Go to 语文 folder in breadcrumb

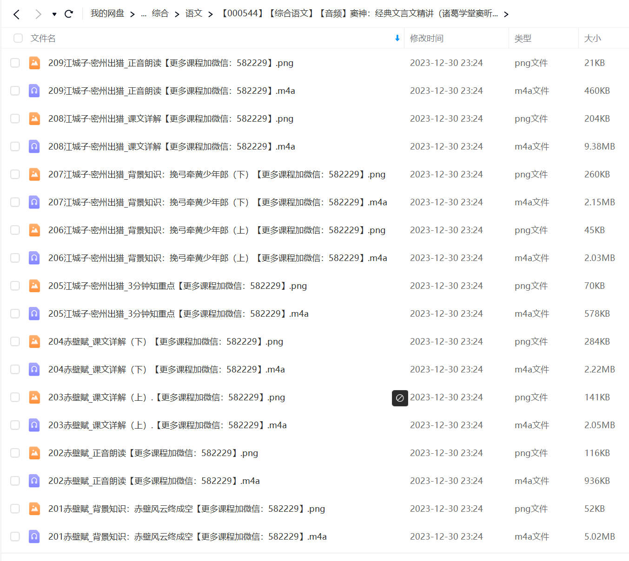click(193, 13)
